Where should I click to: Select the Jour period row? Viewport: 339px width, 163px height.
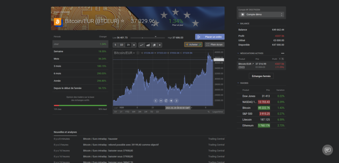coord(80,44)
